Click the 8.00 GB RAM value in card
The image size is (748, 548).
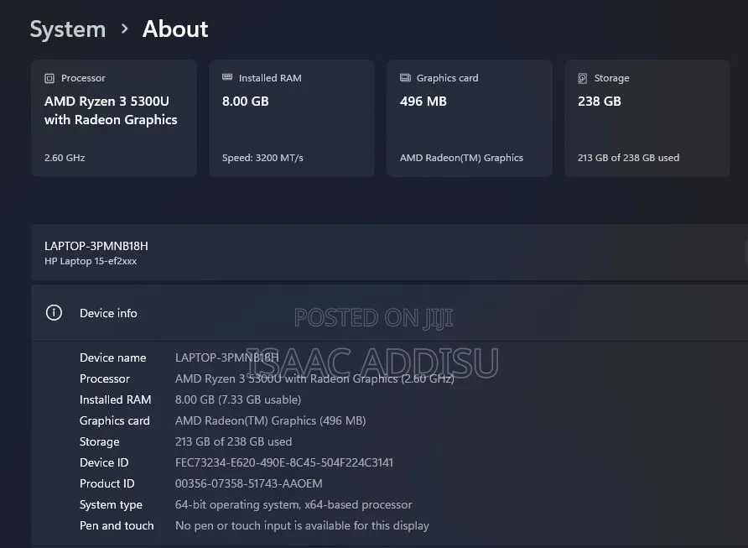245,102
